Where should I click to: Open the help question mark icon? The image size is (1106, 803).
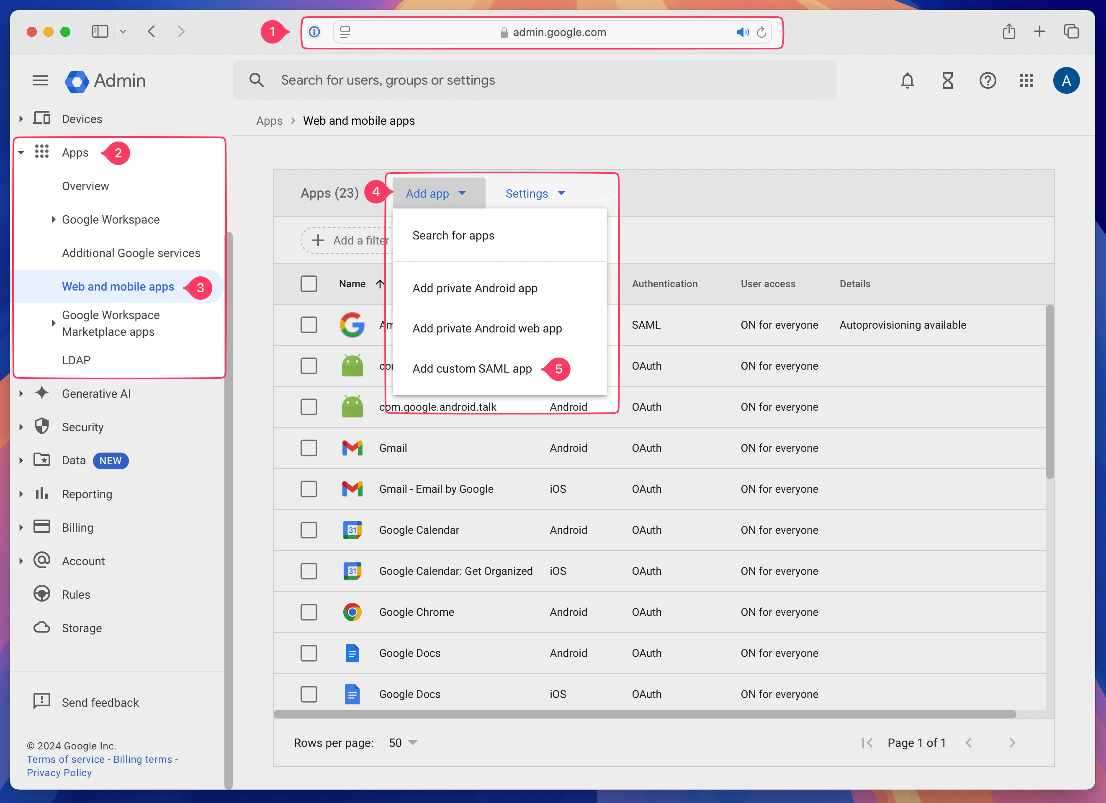988,80
